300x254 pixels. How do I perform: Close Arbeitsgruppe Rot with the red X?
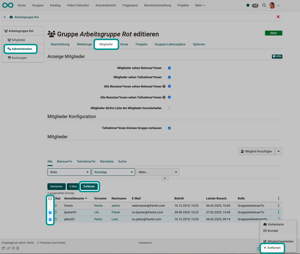(x=278, y=17)
